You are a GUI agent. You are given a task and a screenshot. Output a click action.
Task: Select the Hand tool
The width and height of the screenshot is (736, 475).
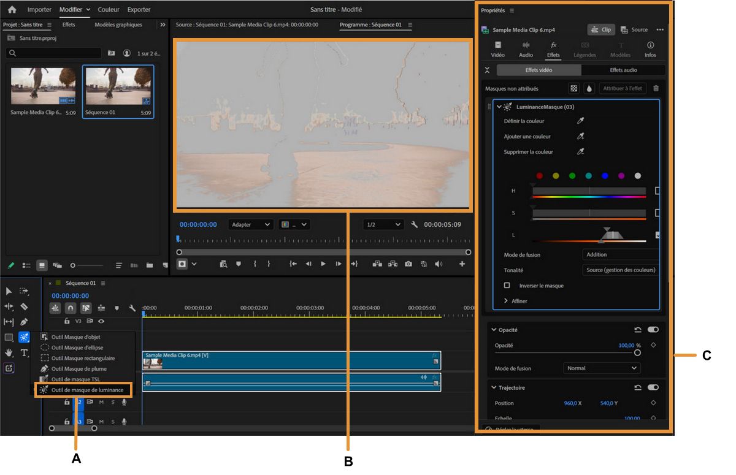pos(9,352)
